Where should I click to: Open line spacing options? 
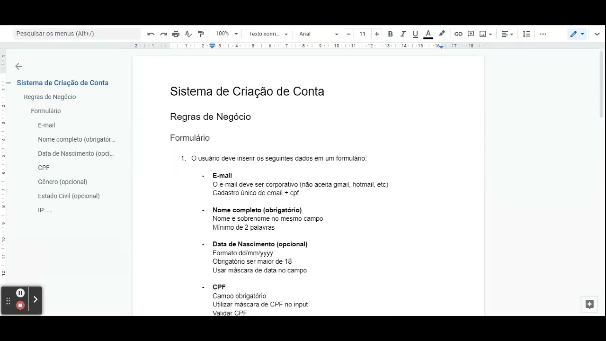tap(526, 34)
